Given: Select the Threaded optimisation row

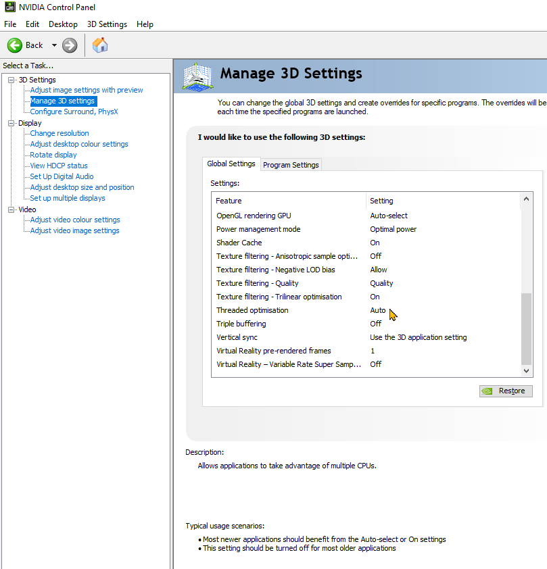Looking at the screenshot, I should (x=366, y=310).
